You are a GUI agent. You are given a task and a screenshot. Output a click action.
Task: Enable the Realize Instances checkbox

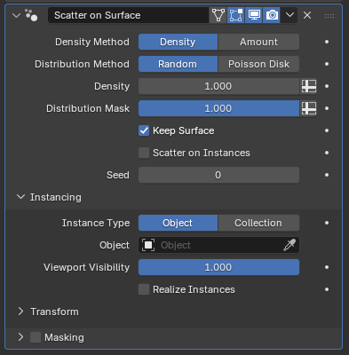click(x=144, y=289)
